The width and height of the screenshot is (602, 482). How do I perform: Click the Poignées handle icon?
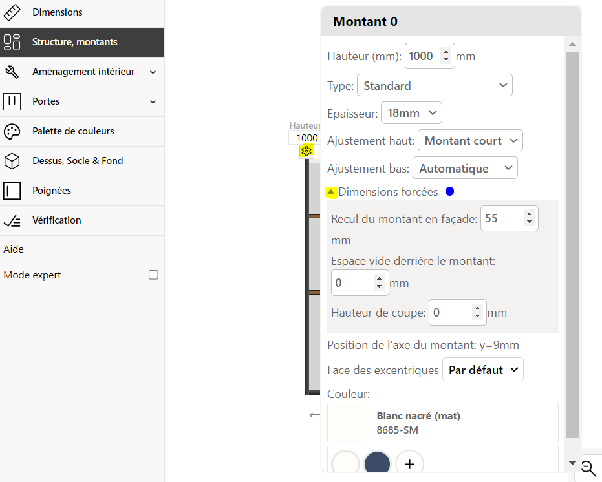tap(12, 191)
